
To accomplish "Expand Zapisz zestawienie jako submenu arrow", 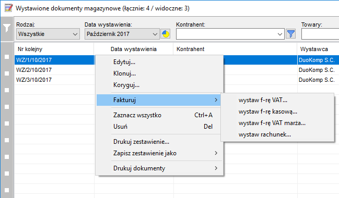I will pos(216,153).
